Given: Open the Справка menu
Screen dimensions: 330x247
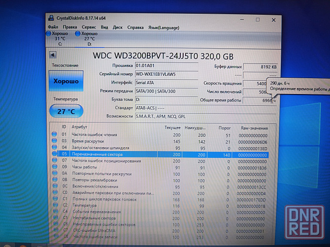Looking at the screenshot, I should tap(135, 28).
